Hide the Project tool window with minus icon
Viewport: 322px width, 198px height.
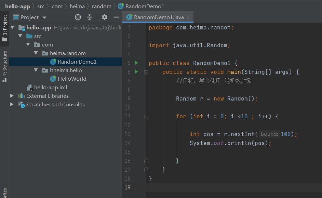pos(116,17)
